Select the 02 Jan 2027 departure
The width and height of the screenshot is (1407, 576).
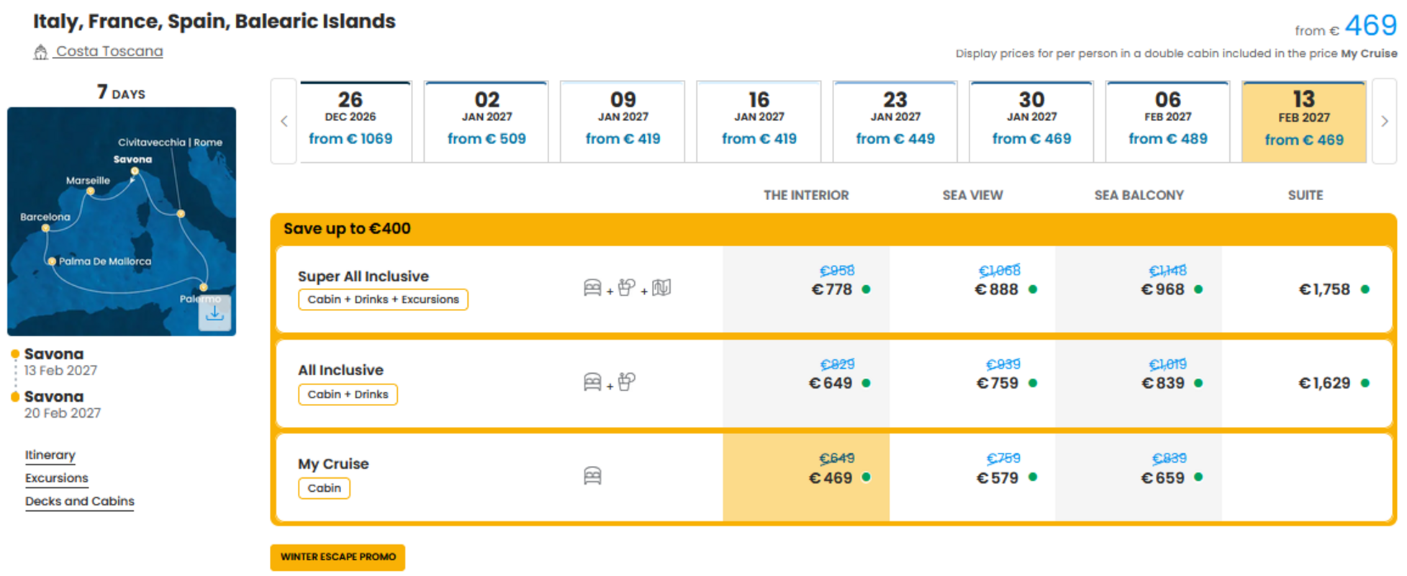pyautogui.click(x=487, y=121)
